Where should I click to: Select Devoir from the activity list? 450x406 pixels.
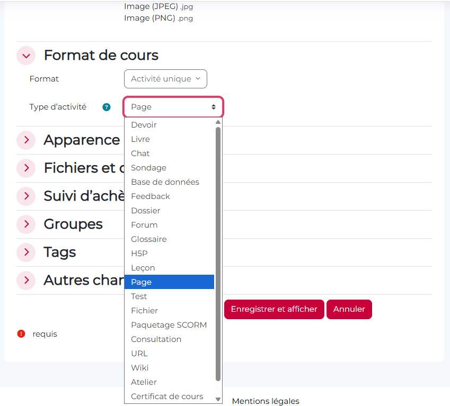pos(144,125)
